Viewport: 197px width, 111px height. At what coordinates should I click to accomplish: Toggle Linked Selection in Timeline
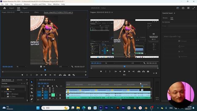click(x=48, y=86)
